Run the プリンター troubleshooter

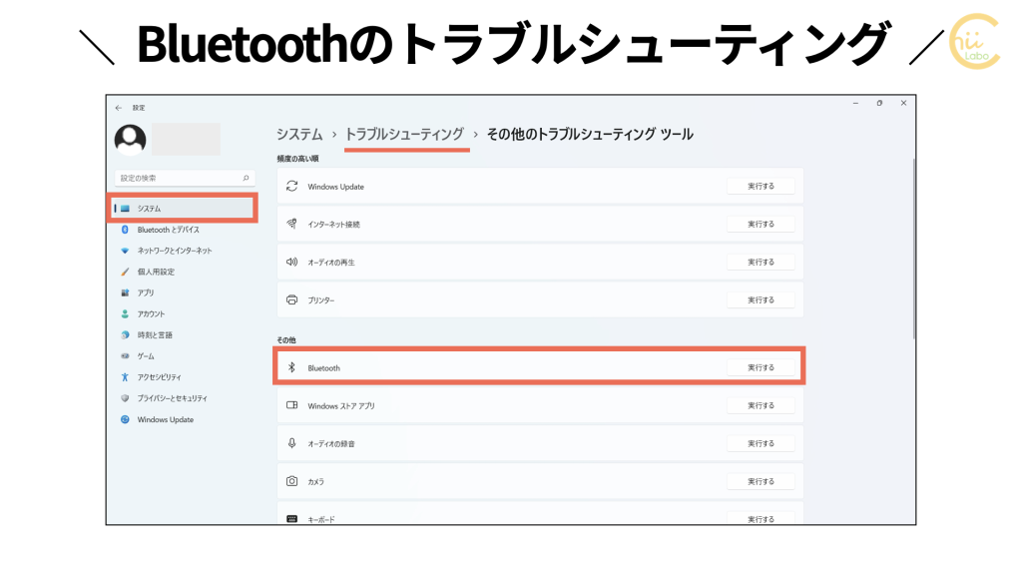761,299
